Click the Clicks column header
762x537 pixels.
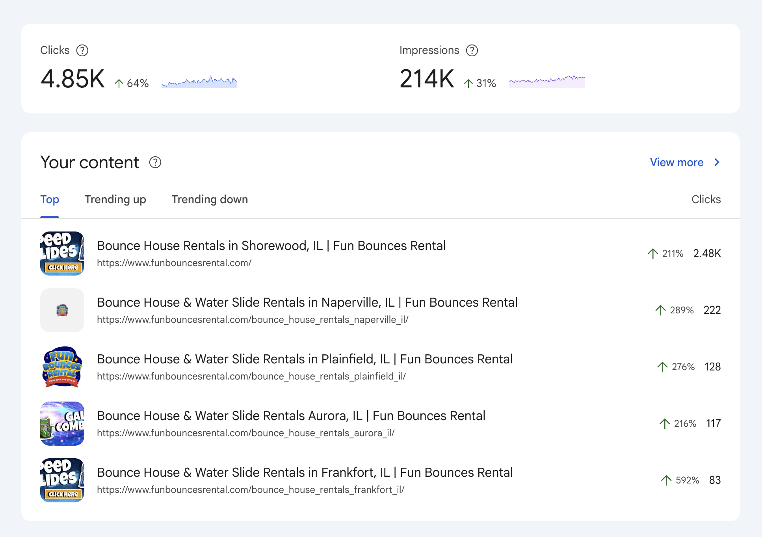click(x=706, y=200)
